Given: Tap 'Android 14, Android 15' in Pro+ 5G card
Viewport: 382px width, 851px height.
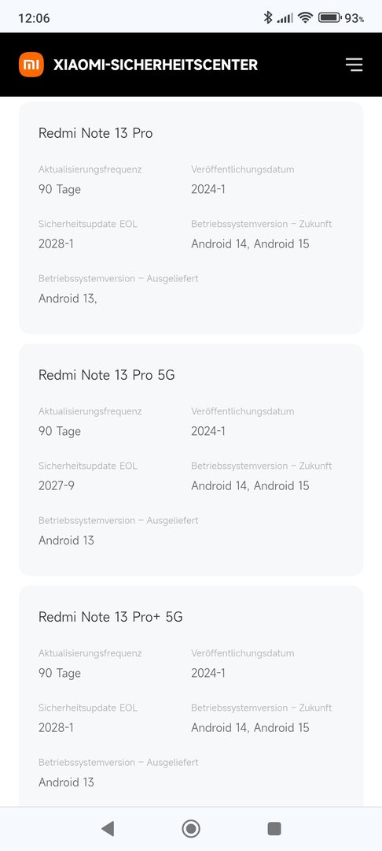Looking at the screenshot, I should (x=250, y=728).
